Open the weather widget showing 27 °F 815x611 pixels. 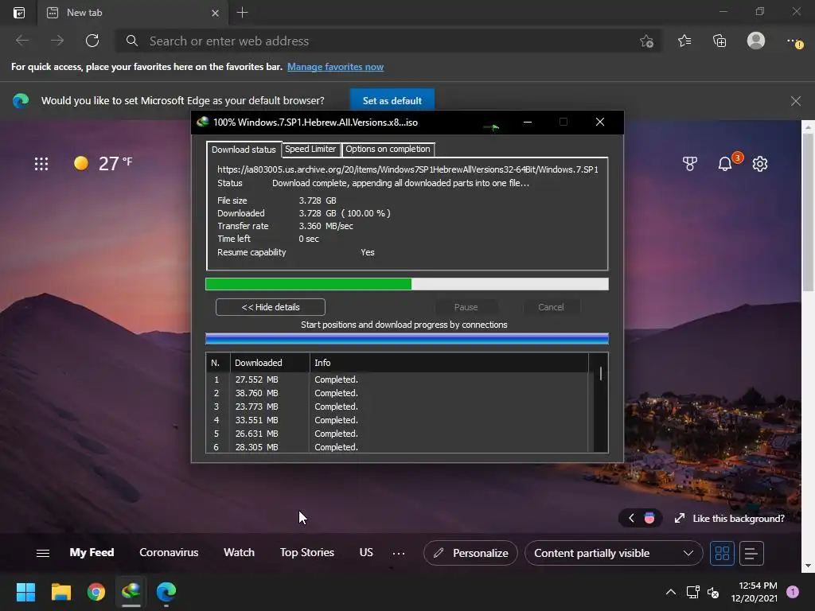(x=103, y=164)
